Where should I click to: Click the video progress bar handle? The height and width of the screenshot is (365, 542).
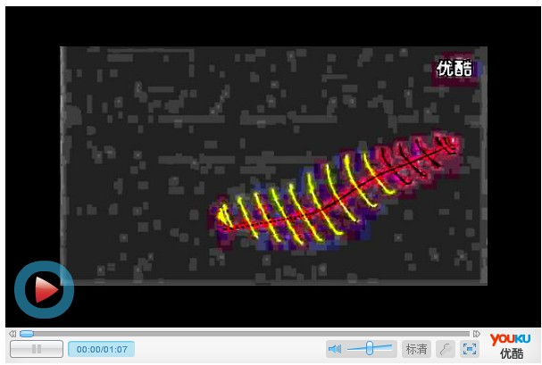click(x=27, y=334)
